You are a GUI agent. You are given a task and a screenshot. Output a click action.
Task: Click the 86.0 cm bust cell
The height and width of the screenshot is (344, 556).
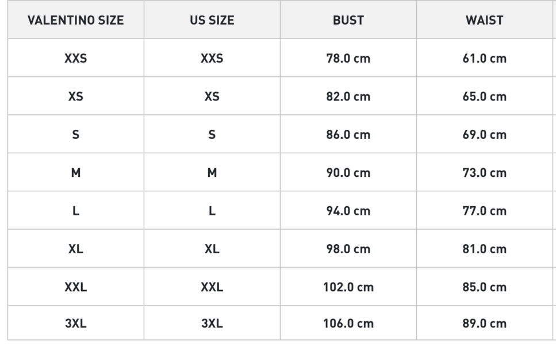click(348, 134)
